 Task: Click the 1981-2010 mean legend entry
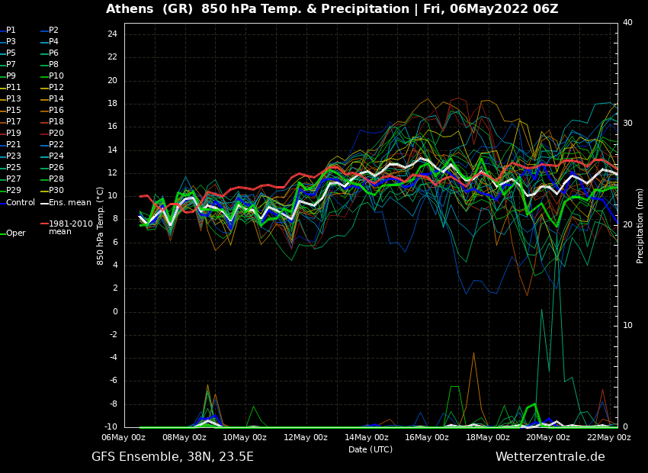pyautogui.click(x=69, y=227)
